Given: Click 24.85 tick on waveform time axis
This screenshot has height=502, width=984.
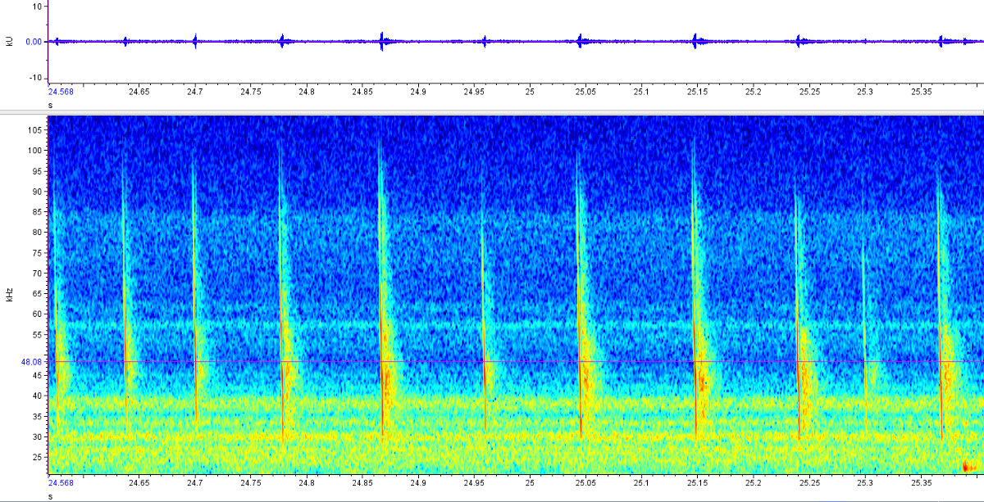Looking at the screenshot, I should pyautogui.click(x=362, y=92).
